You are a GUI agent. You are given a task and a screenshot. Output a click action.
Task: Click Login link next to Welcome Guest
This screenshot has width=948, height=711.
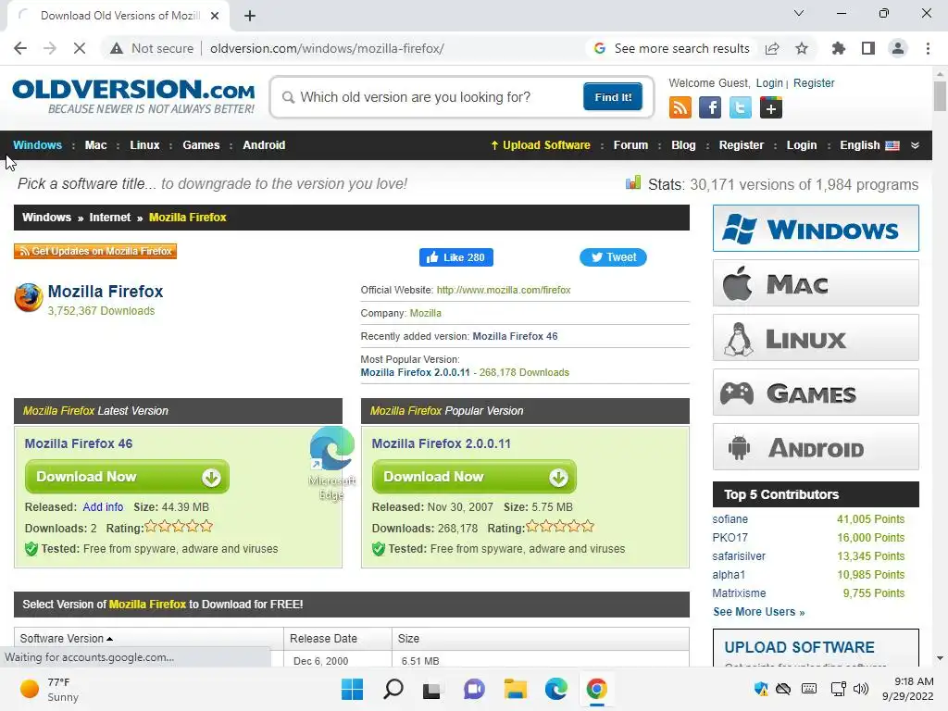[x=769, y=82]
